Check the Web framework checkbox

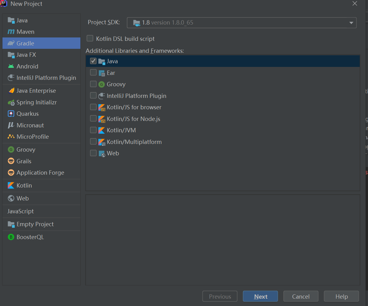click(x=93, y=153)
